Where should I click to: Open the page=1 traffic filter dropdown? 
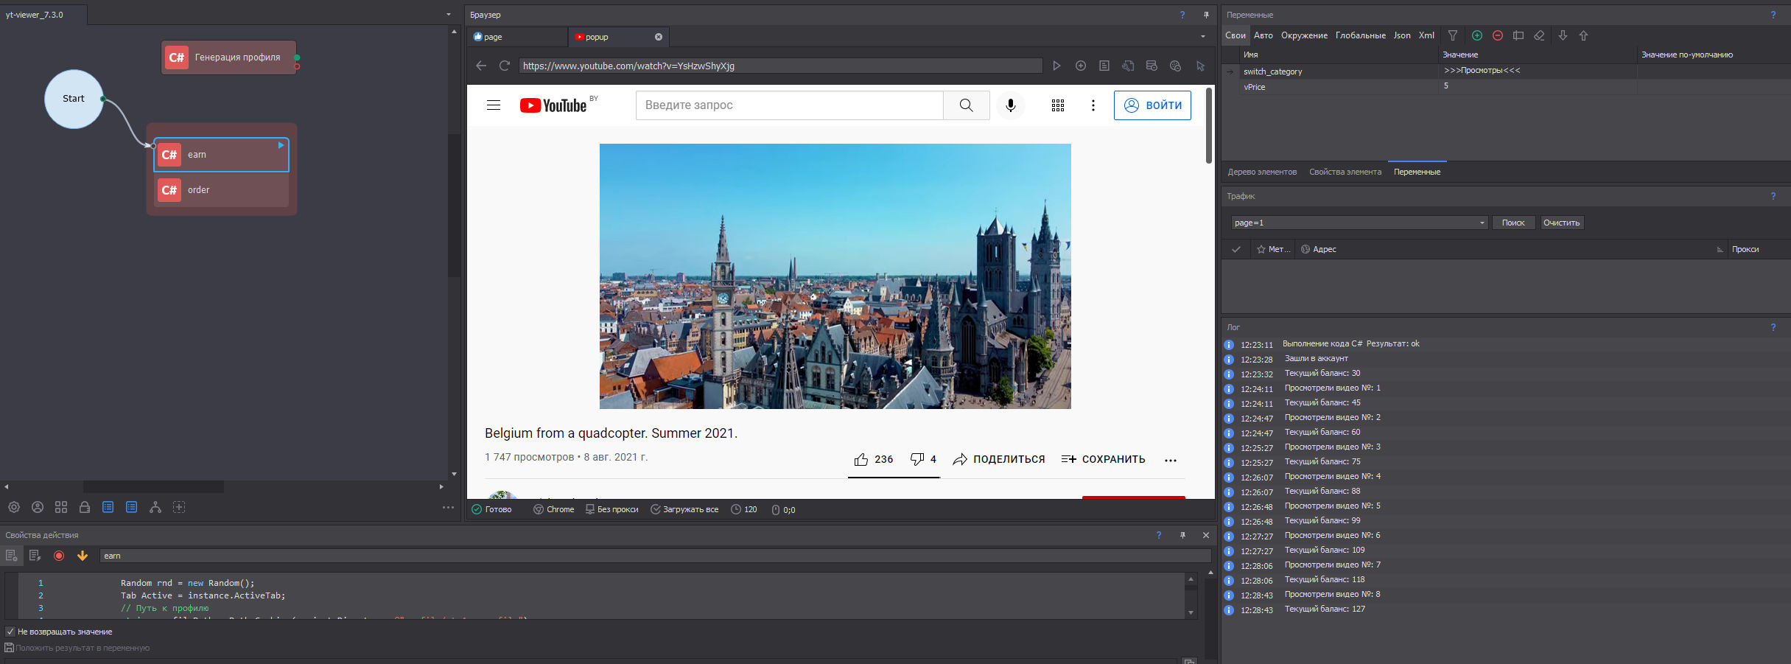pyautogui.click(x=1482, y=223)
